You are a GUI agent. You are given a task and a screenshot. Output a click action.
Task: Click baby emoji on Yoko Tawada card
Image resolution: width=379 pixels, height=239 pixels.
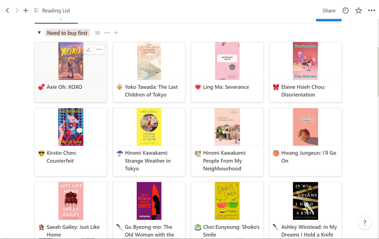120,87
